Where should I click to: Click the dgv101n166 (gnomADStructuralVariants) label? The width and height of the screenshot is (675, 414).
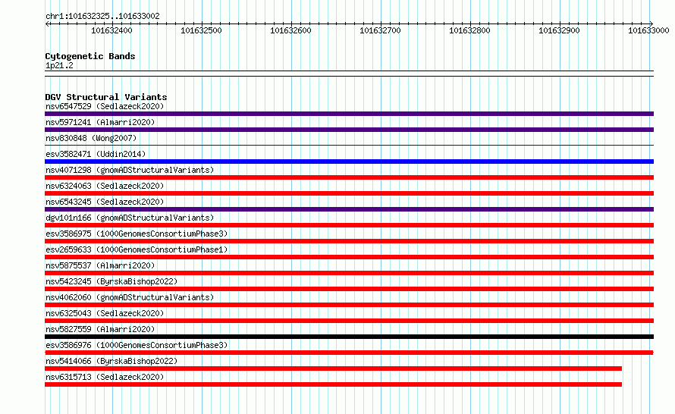[x=130, y=218]
